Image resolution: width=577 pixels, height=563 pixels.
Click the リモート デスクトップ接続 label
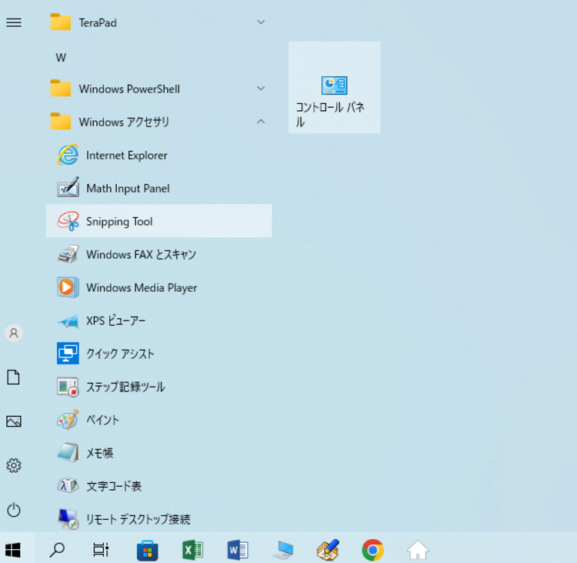tap(138, 519)
